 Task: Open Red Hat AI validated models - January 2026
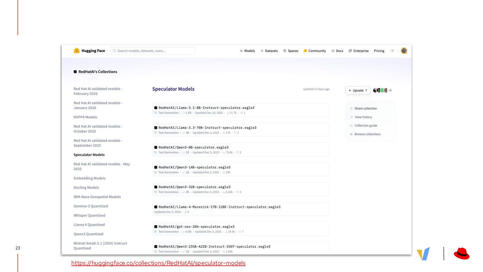coord(98,105)
